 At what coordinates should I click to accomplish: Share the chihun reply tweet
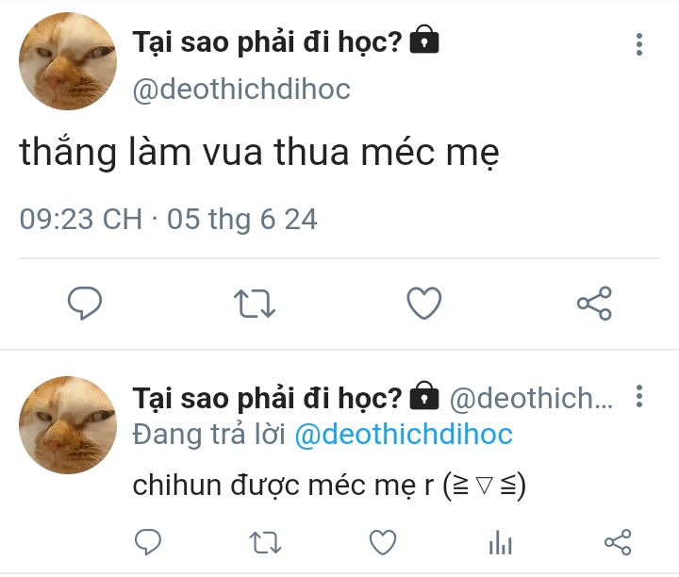(x=618, y=542)
